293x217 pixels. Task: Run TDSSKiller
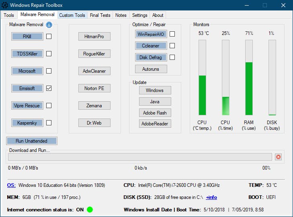(x=27, y=53)
